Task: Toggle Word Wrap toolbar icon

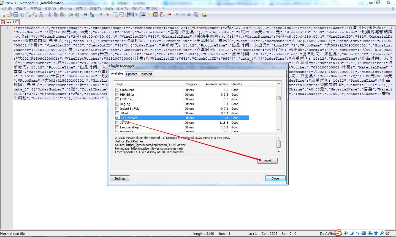Action: (x=130, y=15)
